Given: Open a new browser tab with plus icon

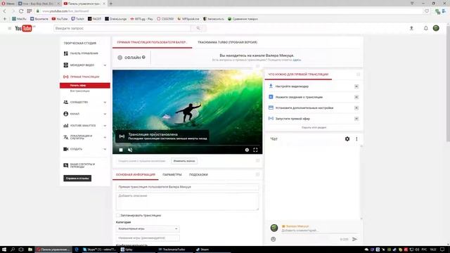Looking at the screenshot, I should tap(111, 4).
